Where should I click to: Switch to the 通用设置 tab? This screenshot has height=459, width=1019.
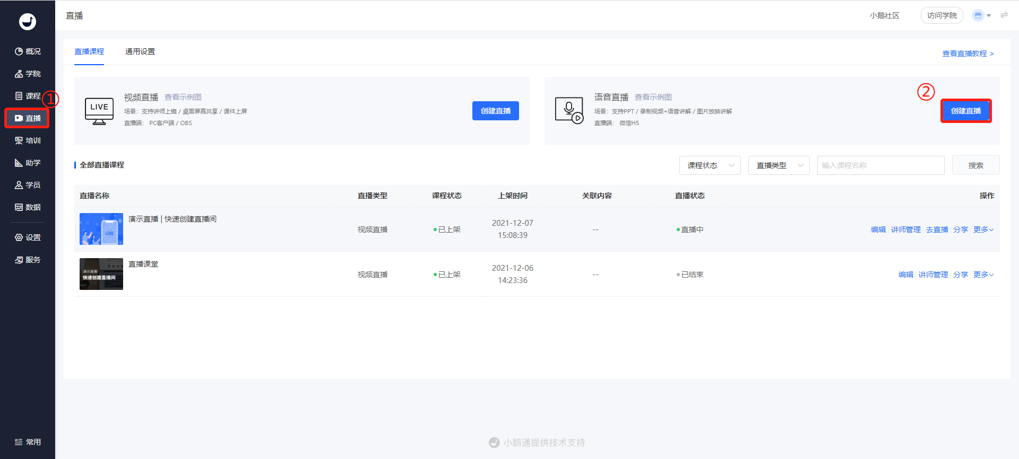point(140,51)
